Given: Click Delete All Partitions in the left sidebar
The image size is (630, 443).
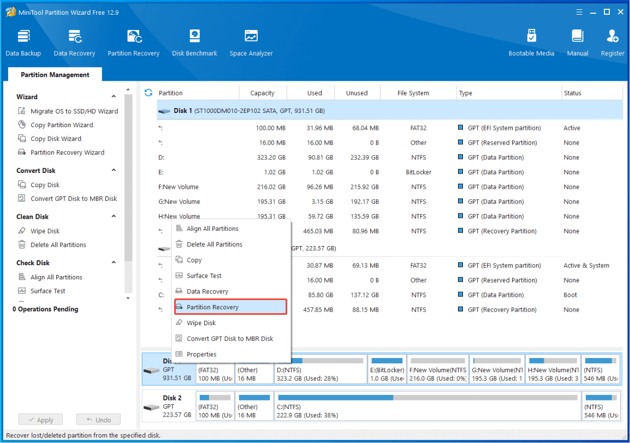Looking at the screenshot, I should (58, 245).
